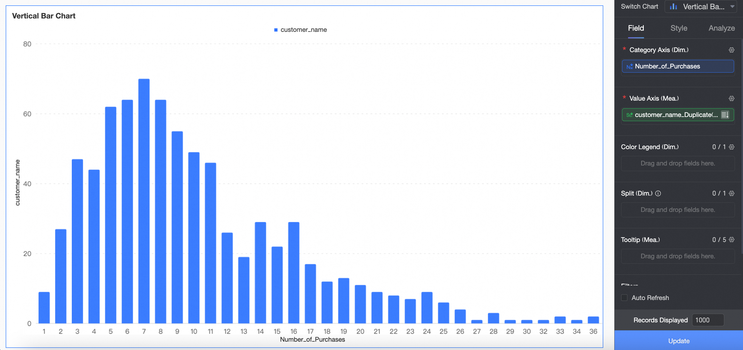Switch to the Analyze tab
The image size is (743, 350).
pos(721,28)
